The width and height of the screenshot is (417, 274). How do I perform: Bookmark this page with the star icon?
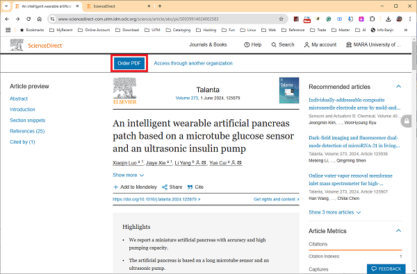click(x=281, y=19)
